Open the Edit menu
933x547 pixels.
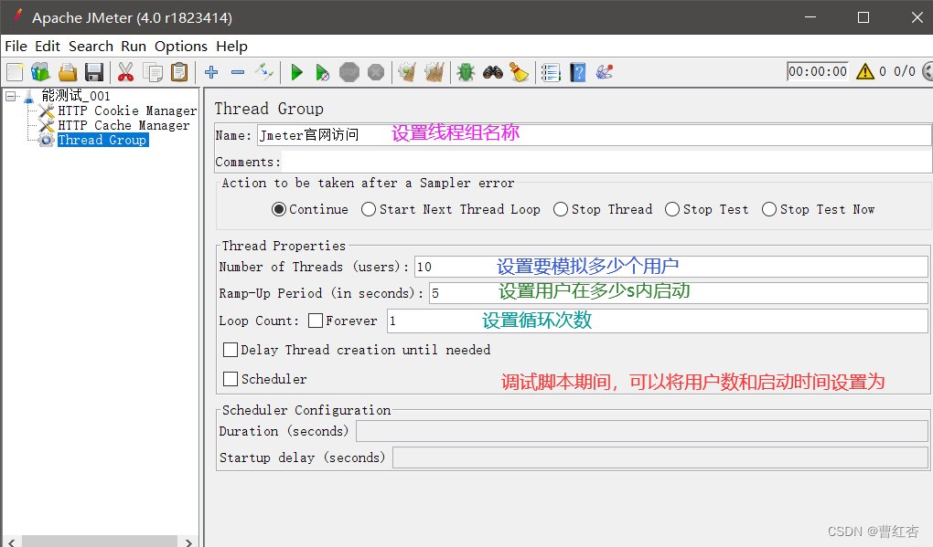[x=48, y=47]
